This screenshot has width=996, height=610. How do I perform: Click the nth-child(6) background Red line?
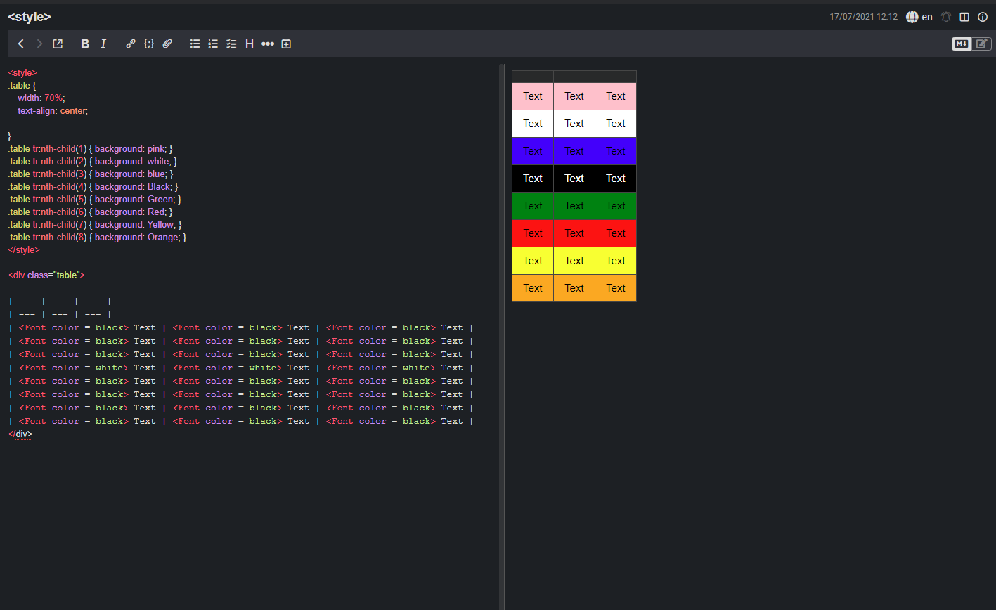click(90, 212)
